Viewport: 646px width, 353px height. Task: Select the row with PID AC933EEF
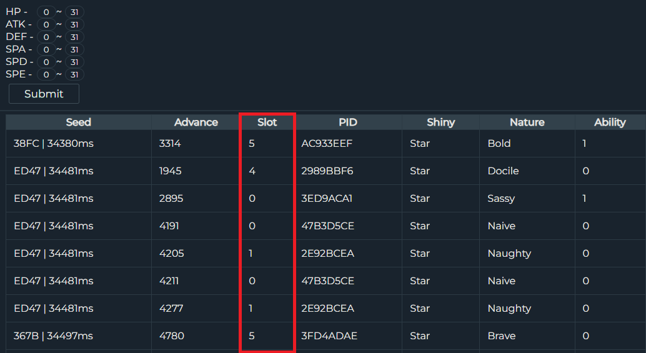coord(326,143)
